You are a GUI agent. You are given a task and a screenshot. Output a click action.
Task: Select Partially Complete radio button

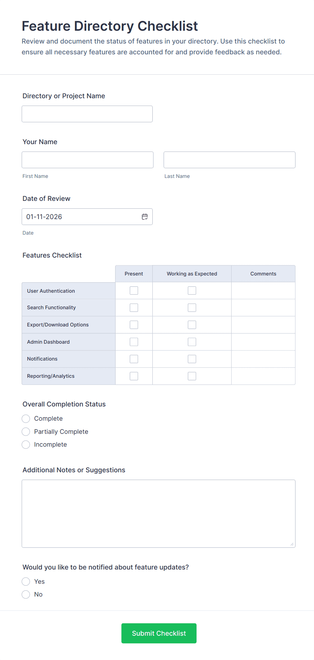pyautogui.click(x=26, y=432)
